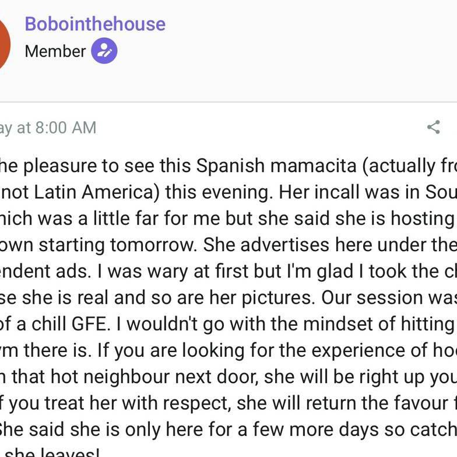The image size is (457, 457).
Task: Click the share icon on the post
Action: (433, 127)
